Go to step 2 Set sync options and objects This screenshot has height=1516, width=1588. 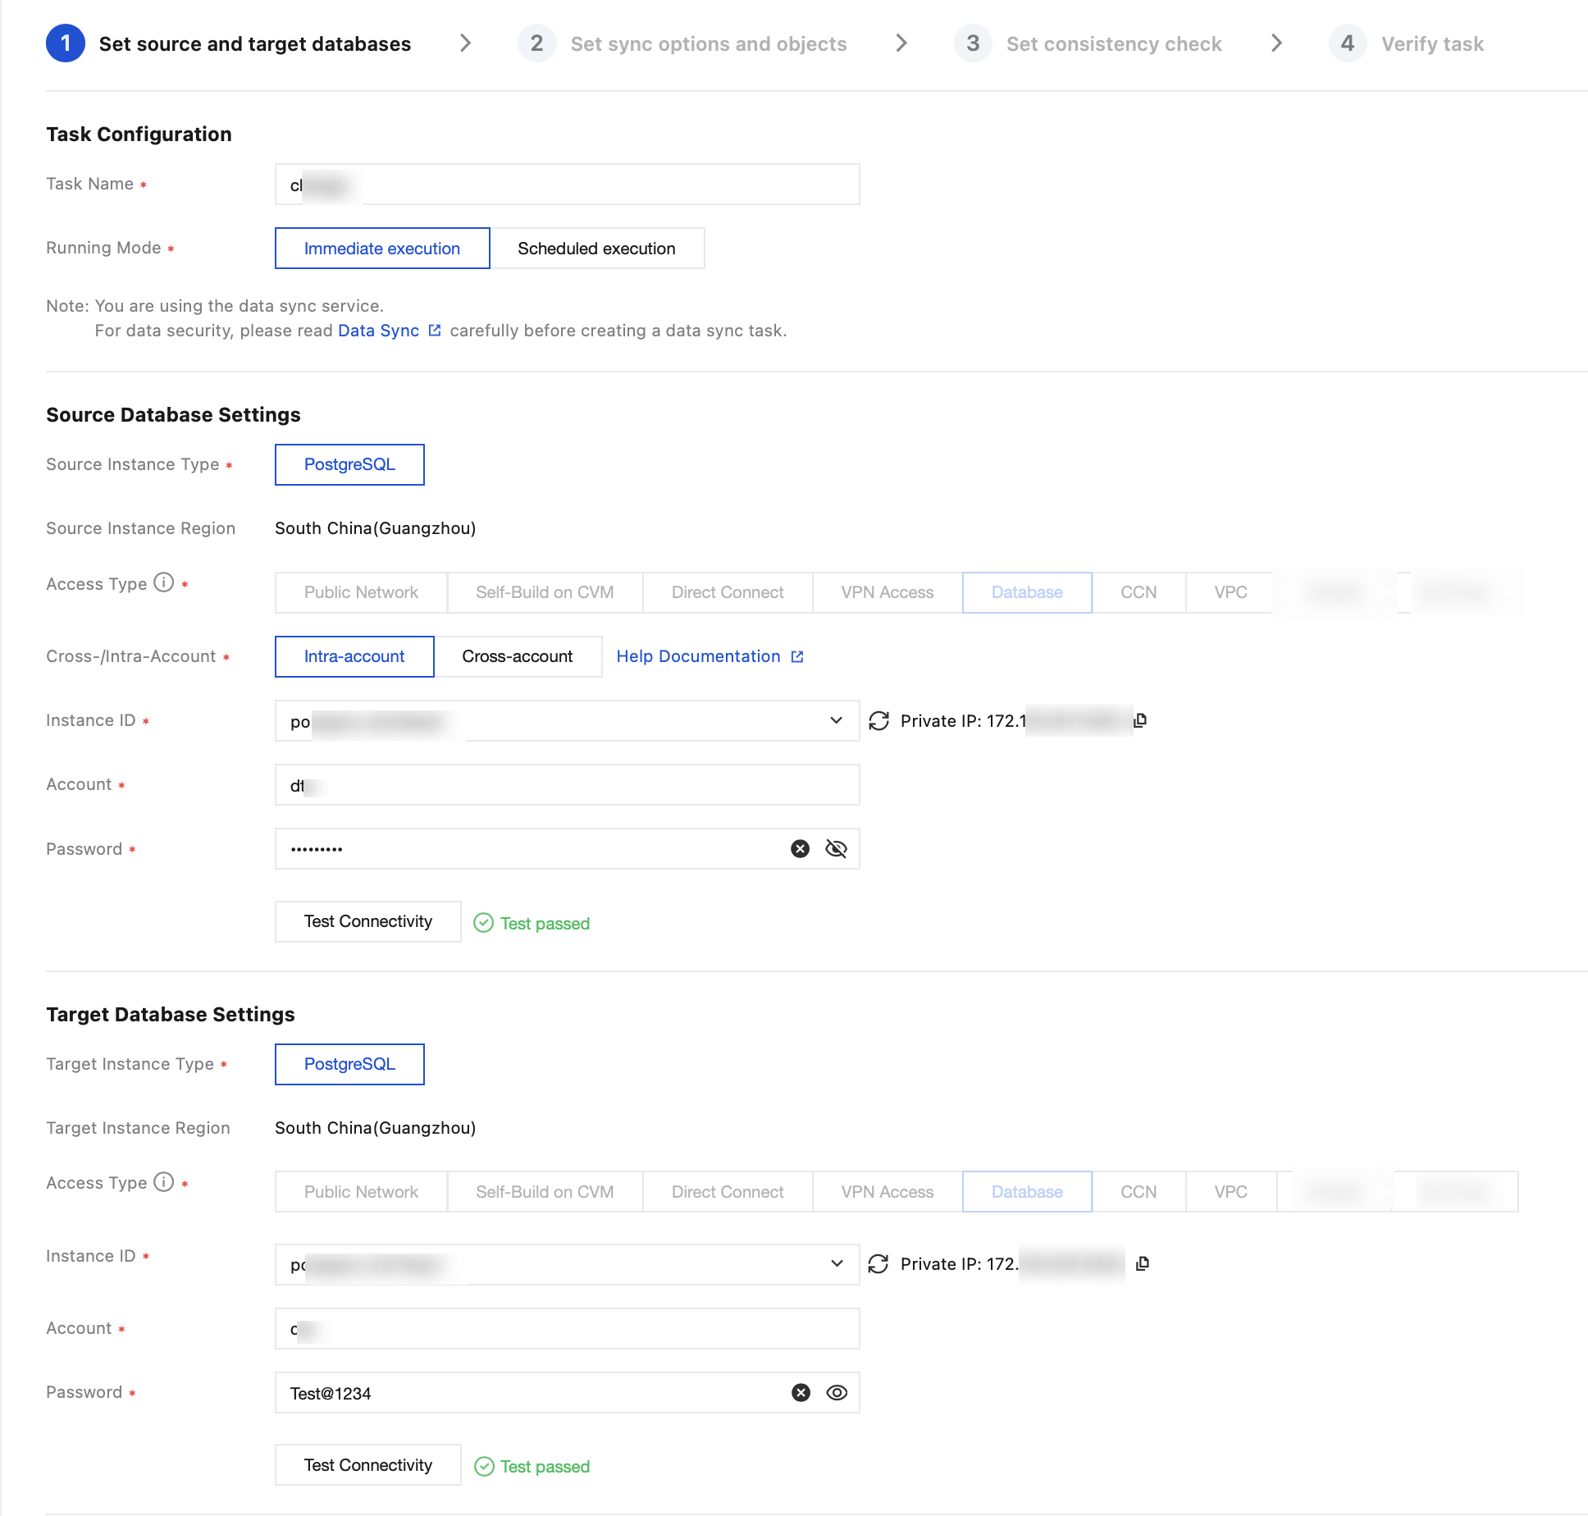[708, 44]
